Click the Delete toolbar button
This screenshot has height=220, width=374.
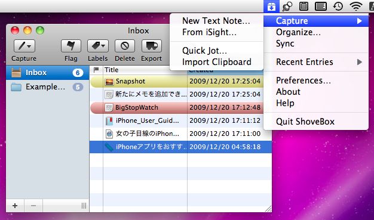tap(125, 46)
